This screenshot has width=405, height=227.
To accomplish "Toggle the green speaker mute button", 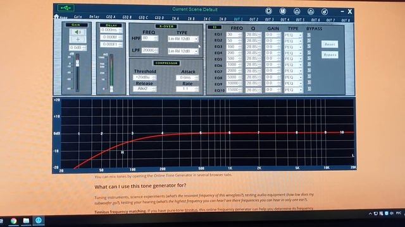I will click(78, 32).
